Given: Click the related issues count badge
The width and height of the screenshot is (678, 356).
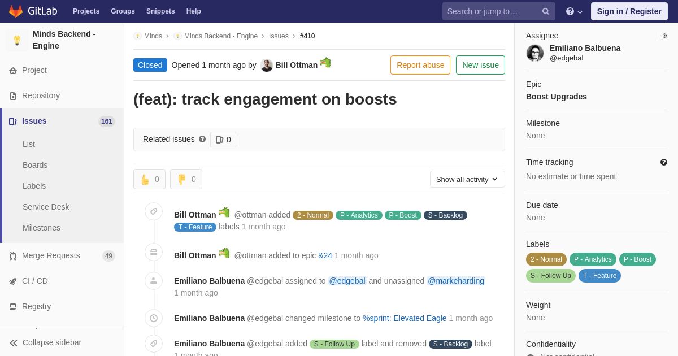Looking at the screenshot, I should (223, 140).
